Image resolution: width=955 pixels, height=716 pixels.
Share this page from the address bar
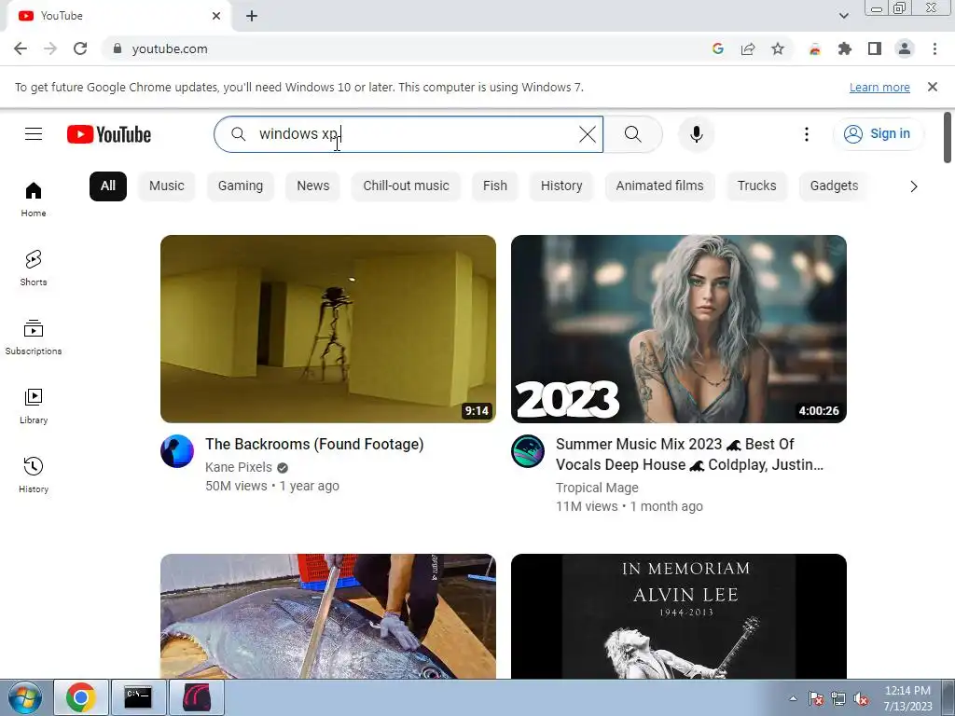pyautogui.click(x=748, y=48)
